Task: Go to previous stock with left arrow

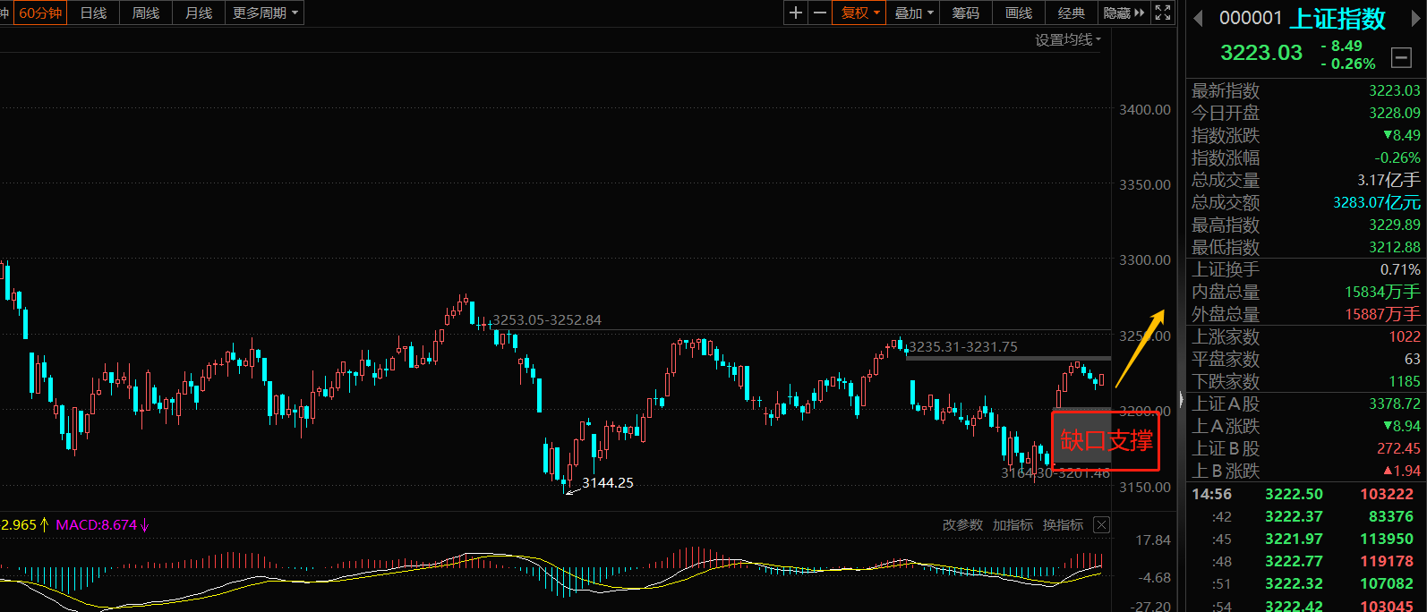Action: (1199, 19)
